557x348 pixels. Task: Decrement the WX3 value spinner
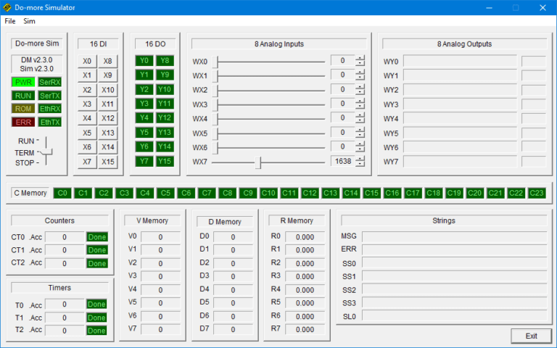click(360, 107)
